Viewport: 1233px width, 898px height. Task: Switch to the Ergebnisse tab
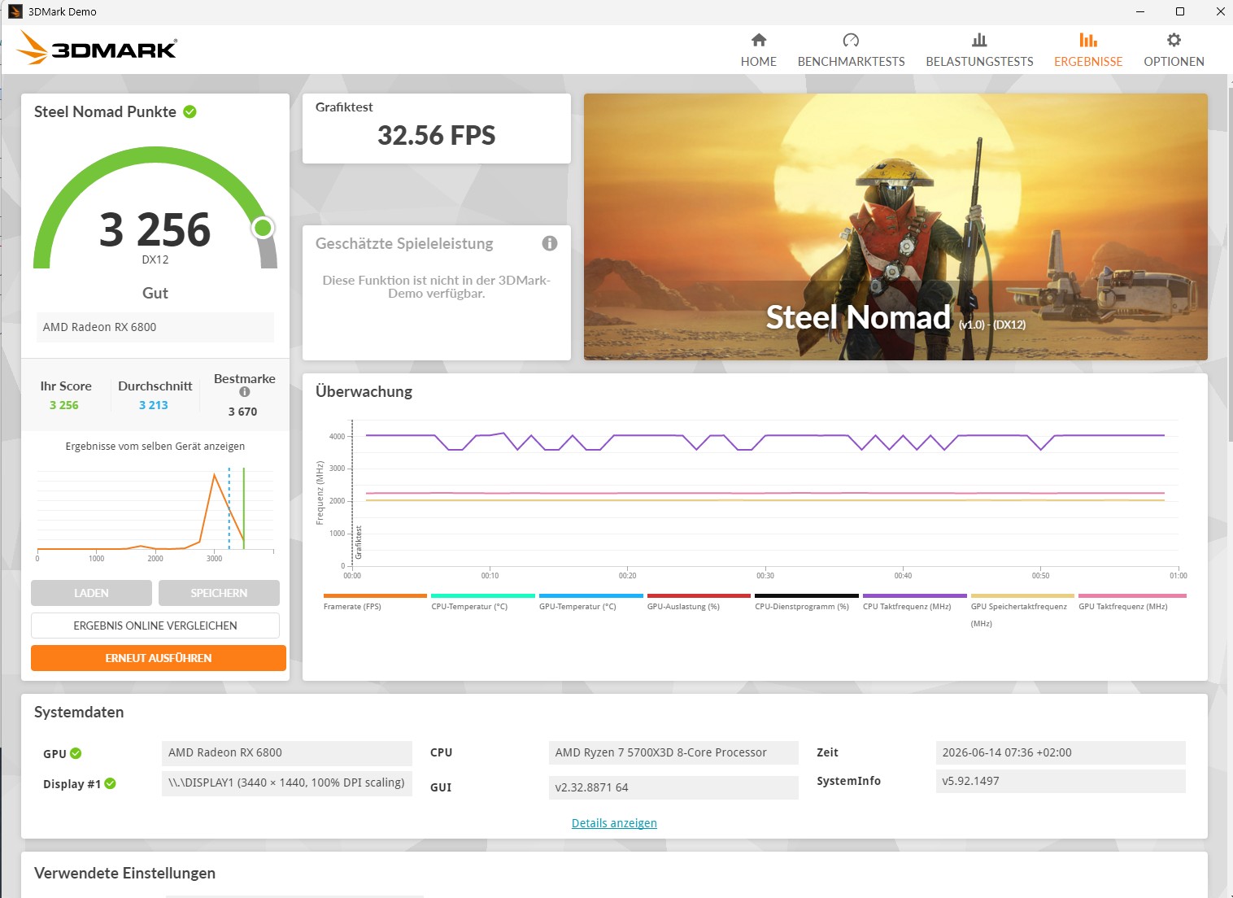tap(1088, 50)
